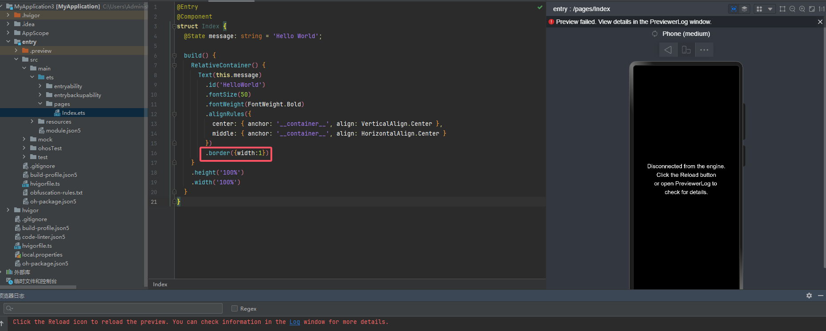Click the horizontal scrollbar of project tree
The height and width of the screenshot is (331, 826).
38,287
